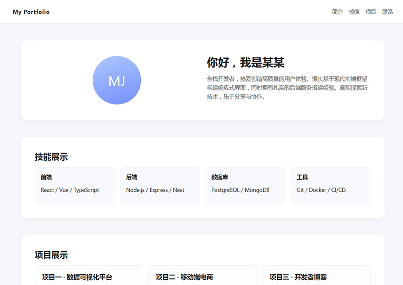Open the 联系 navigation link

[x=387, y=12]
